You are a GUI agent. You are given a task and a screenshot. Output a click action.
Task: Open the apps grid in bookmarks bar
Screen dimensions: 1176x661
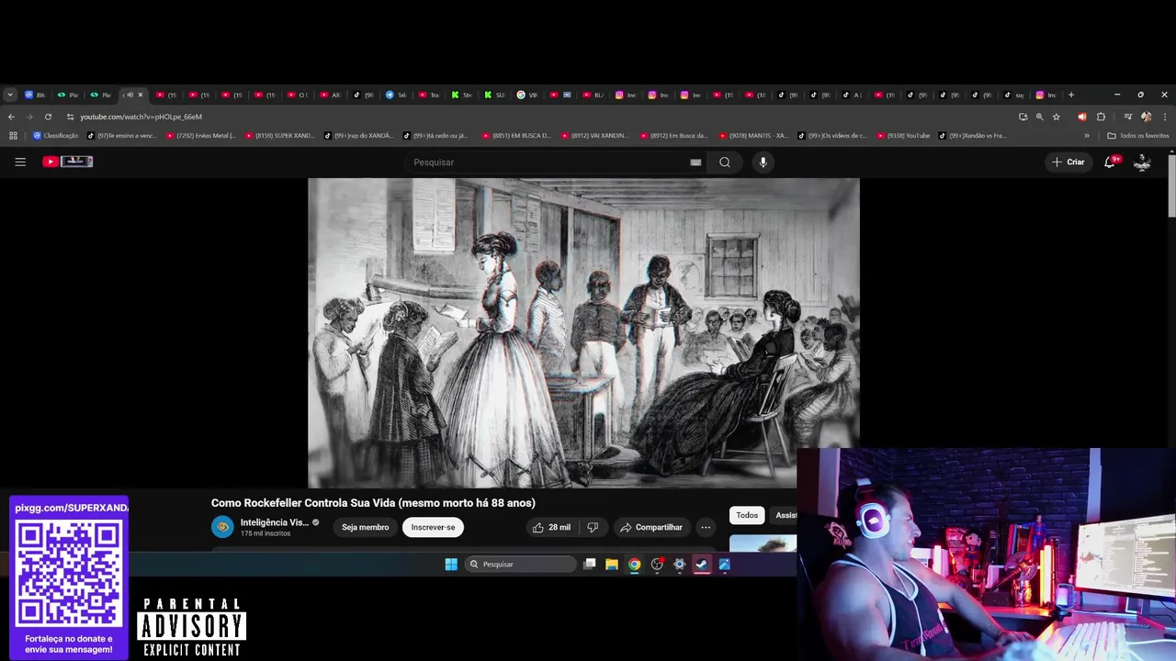tap(13, 136)
